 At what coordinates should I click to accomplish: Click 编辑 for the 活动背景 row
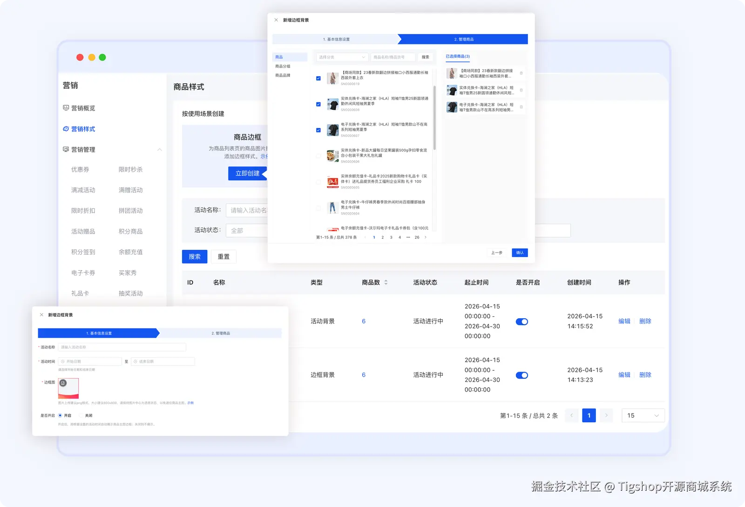click(624, 321)
